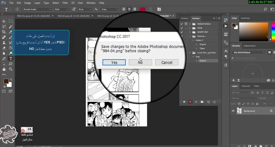This screenshot has height=147, width=275.
Task: Click the red text color swatch
Action: pos(142,9)
